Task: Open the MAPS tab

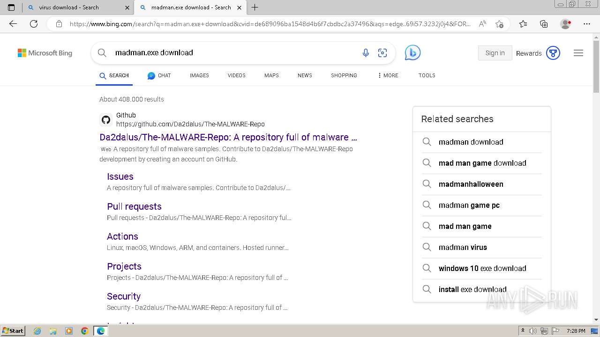Action: (x=271, y=75)
